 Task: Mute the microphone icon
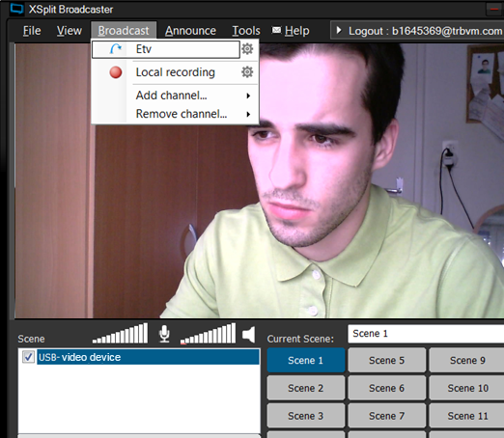pyautogui.click(x=164, y=334)
